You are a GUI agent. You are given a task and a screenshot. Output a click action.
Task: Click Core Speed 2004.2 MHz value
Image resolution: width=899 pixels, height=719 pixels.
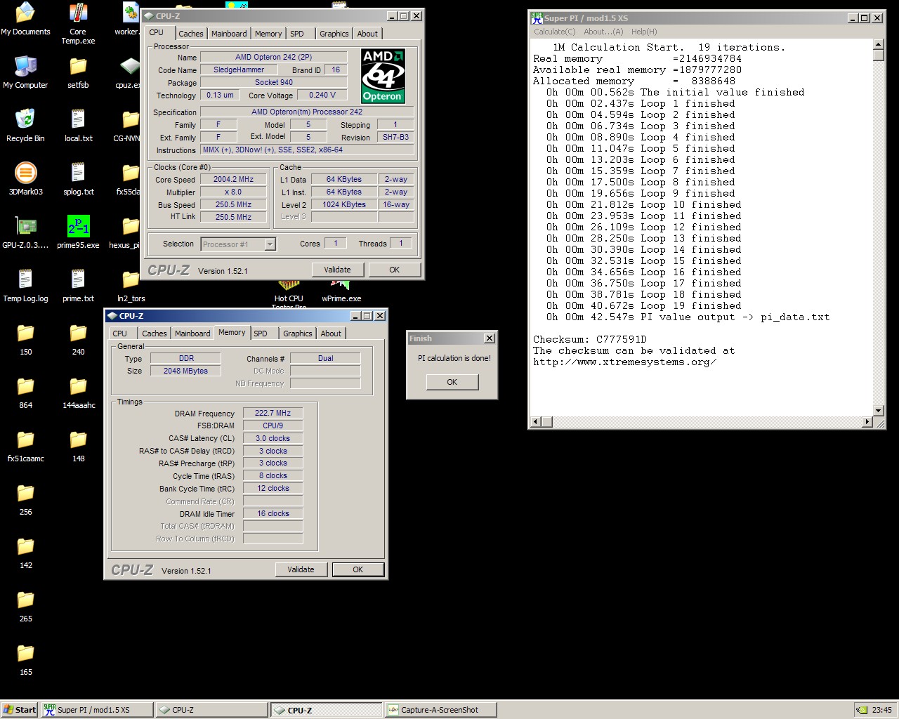[234, 179]
